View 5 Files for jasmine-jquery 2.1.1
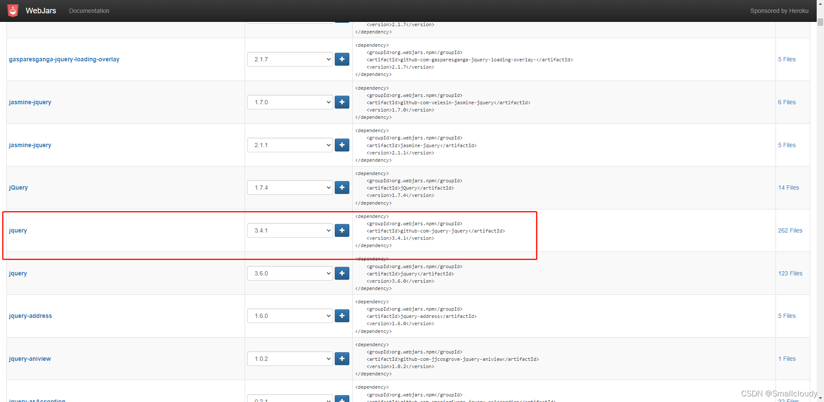Screen dimensions: 824x402 (787, 145)
